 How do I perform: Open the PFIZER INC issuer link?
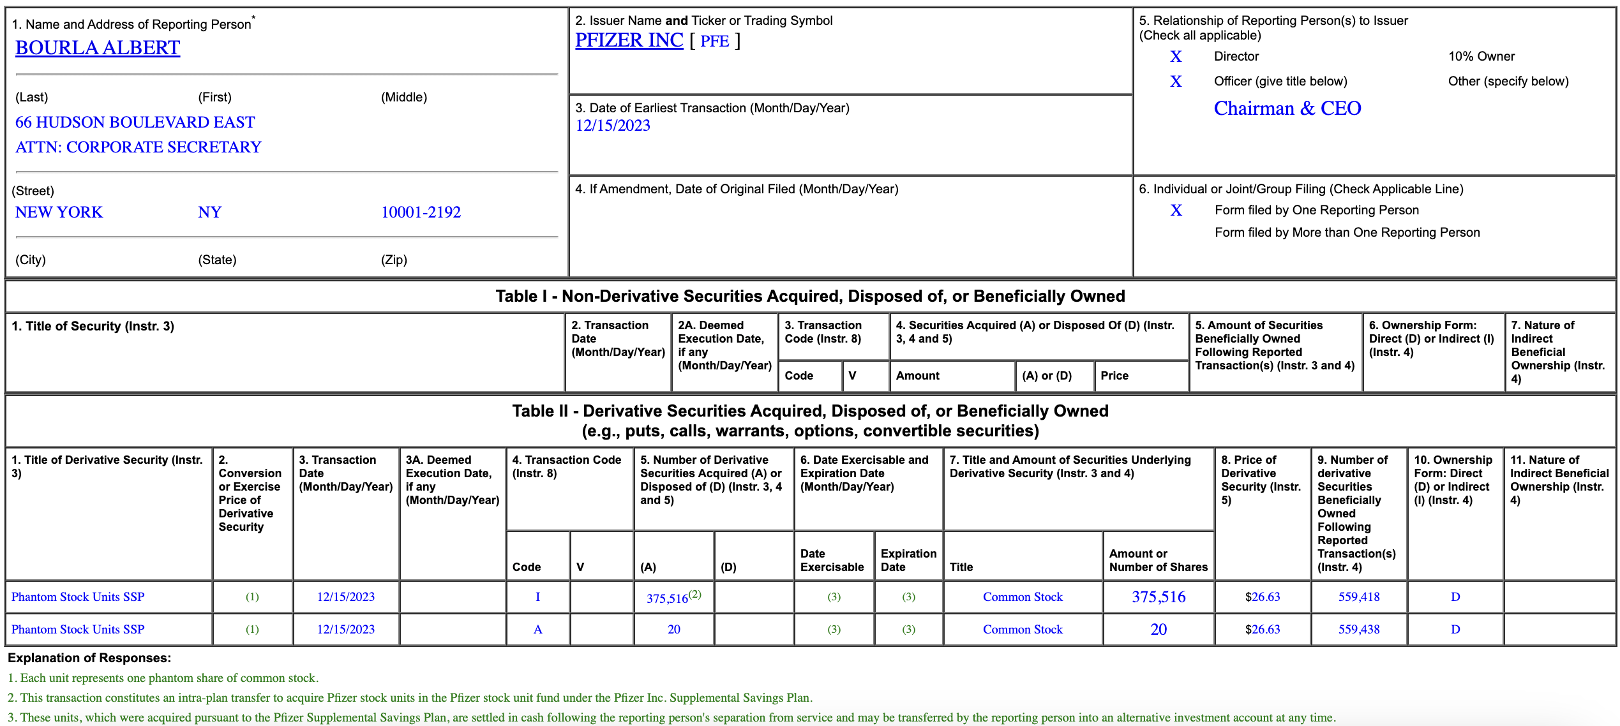click(x=629, y=40)
